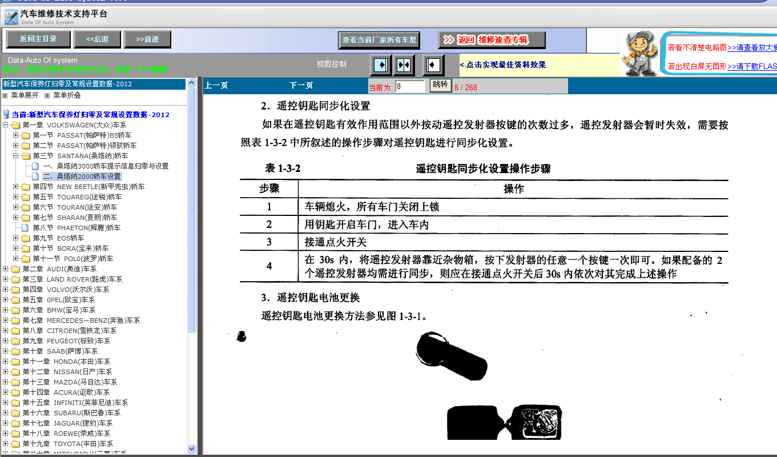Collapse the 第三节 SANTANA section

coord(16,156)
